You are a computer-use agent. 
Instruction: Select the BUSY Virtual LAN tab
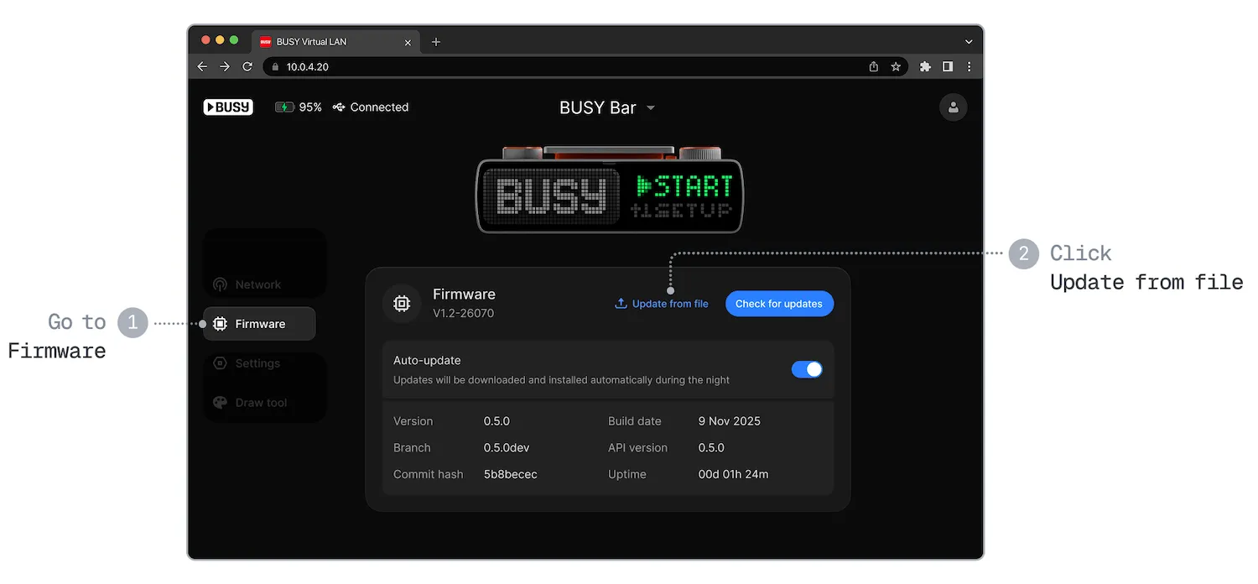[x=335, y=42]
